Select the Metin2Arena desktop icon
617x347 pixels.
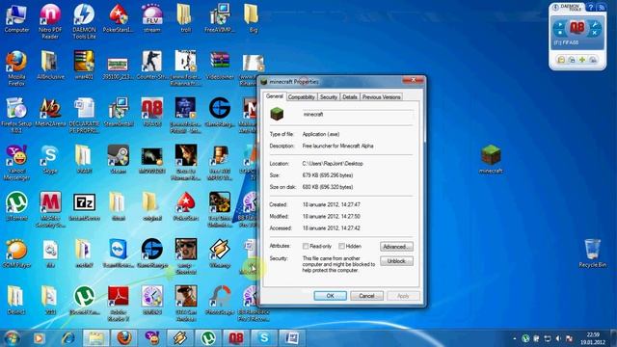click(x=50, y=112)
